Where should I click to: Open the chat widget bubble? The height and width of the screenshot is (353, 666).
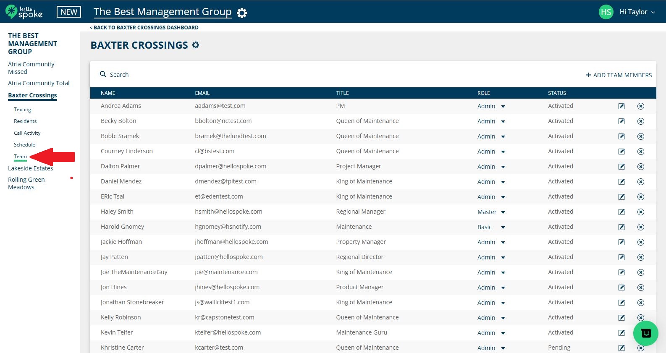(x=646, y=333)
